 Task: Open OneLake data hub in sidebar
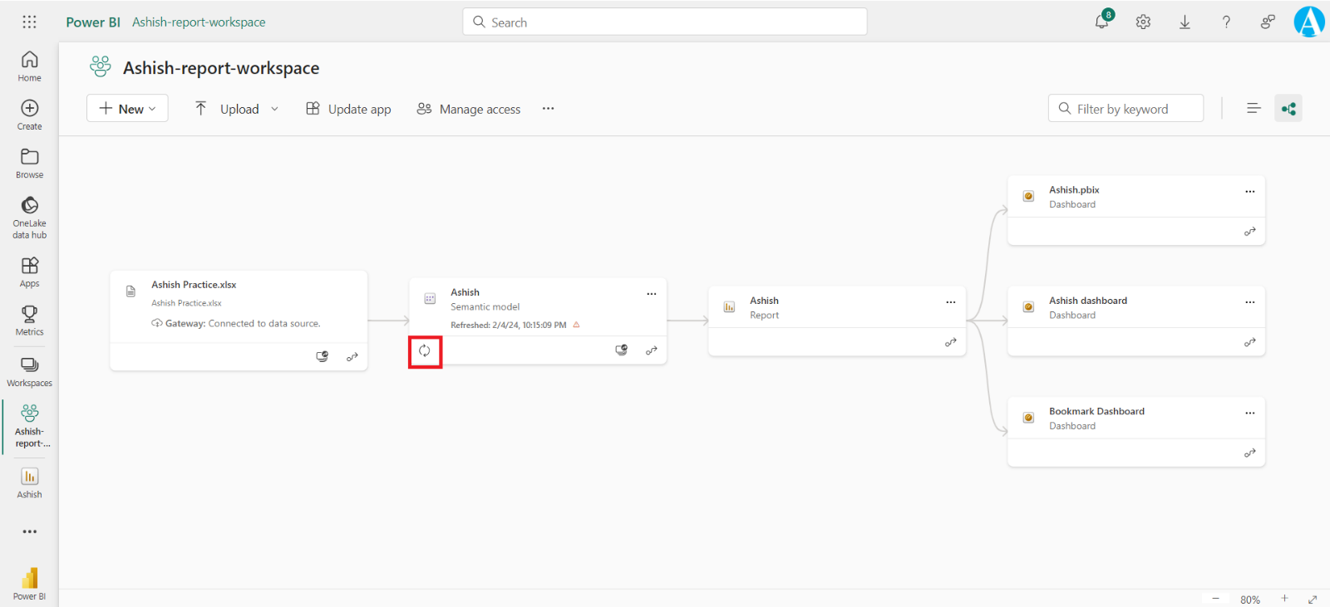tap(29, 217)
